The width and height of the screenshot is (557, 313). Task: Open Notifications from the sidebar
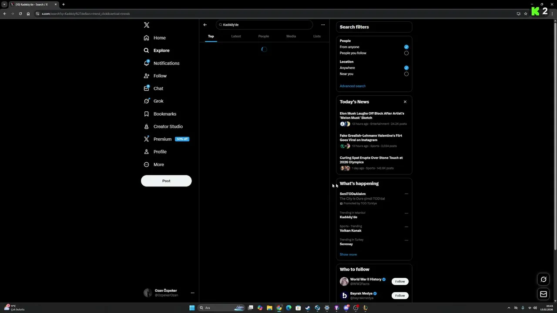click(x=161, y=63)
